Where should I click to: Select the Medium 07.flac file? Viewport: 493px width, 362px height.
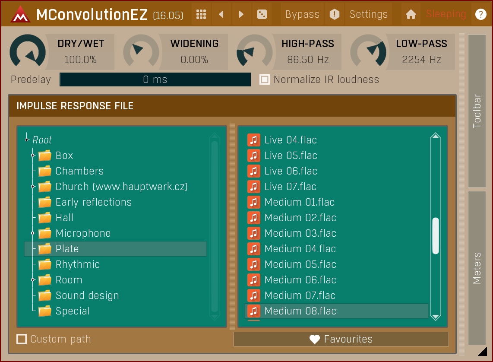point(336,295)
